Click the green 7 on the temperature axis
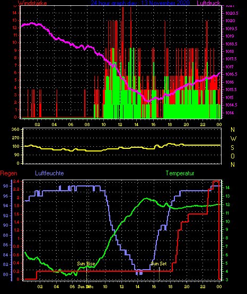The height and width of the screenshot is (294, 247). tap(227, 246)
